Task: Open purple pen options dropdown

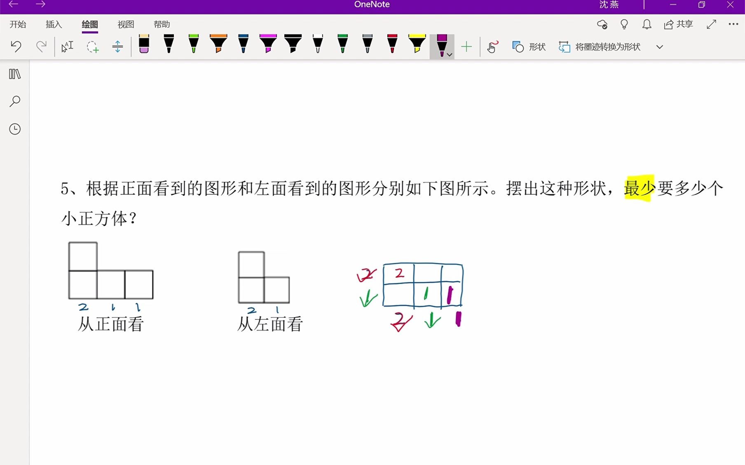Action: pos(450,54)
